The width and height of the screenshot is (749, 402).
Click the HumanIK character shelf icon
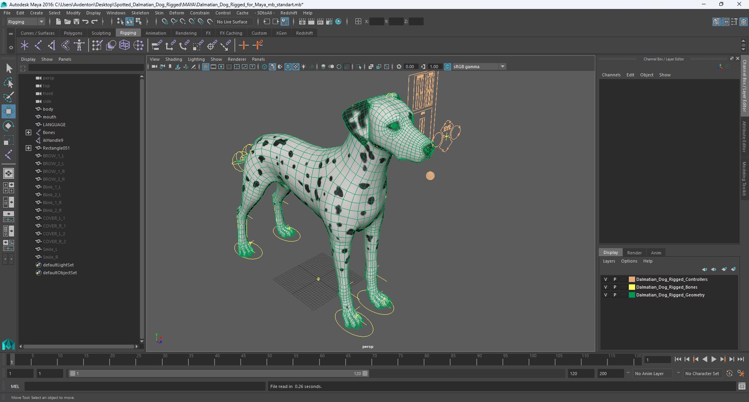click(x=79, y=46)
